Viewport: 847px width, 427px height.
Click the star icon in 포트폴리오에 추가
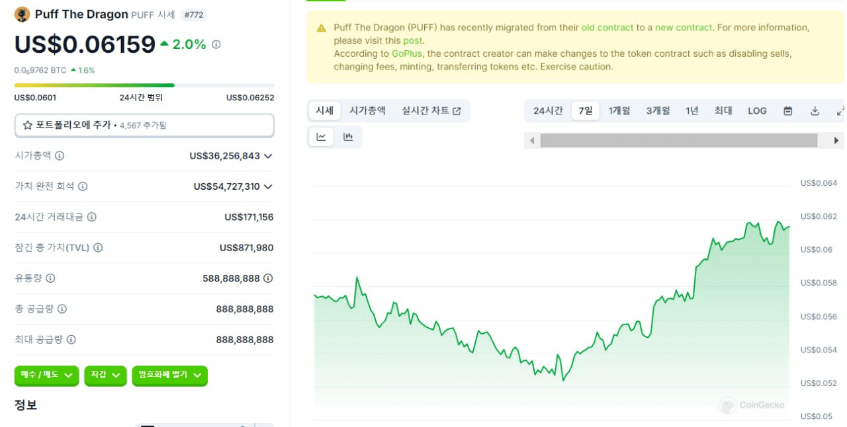coord(28,125)
